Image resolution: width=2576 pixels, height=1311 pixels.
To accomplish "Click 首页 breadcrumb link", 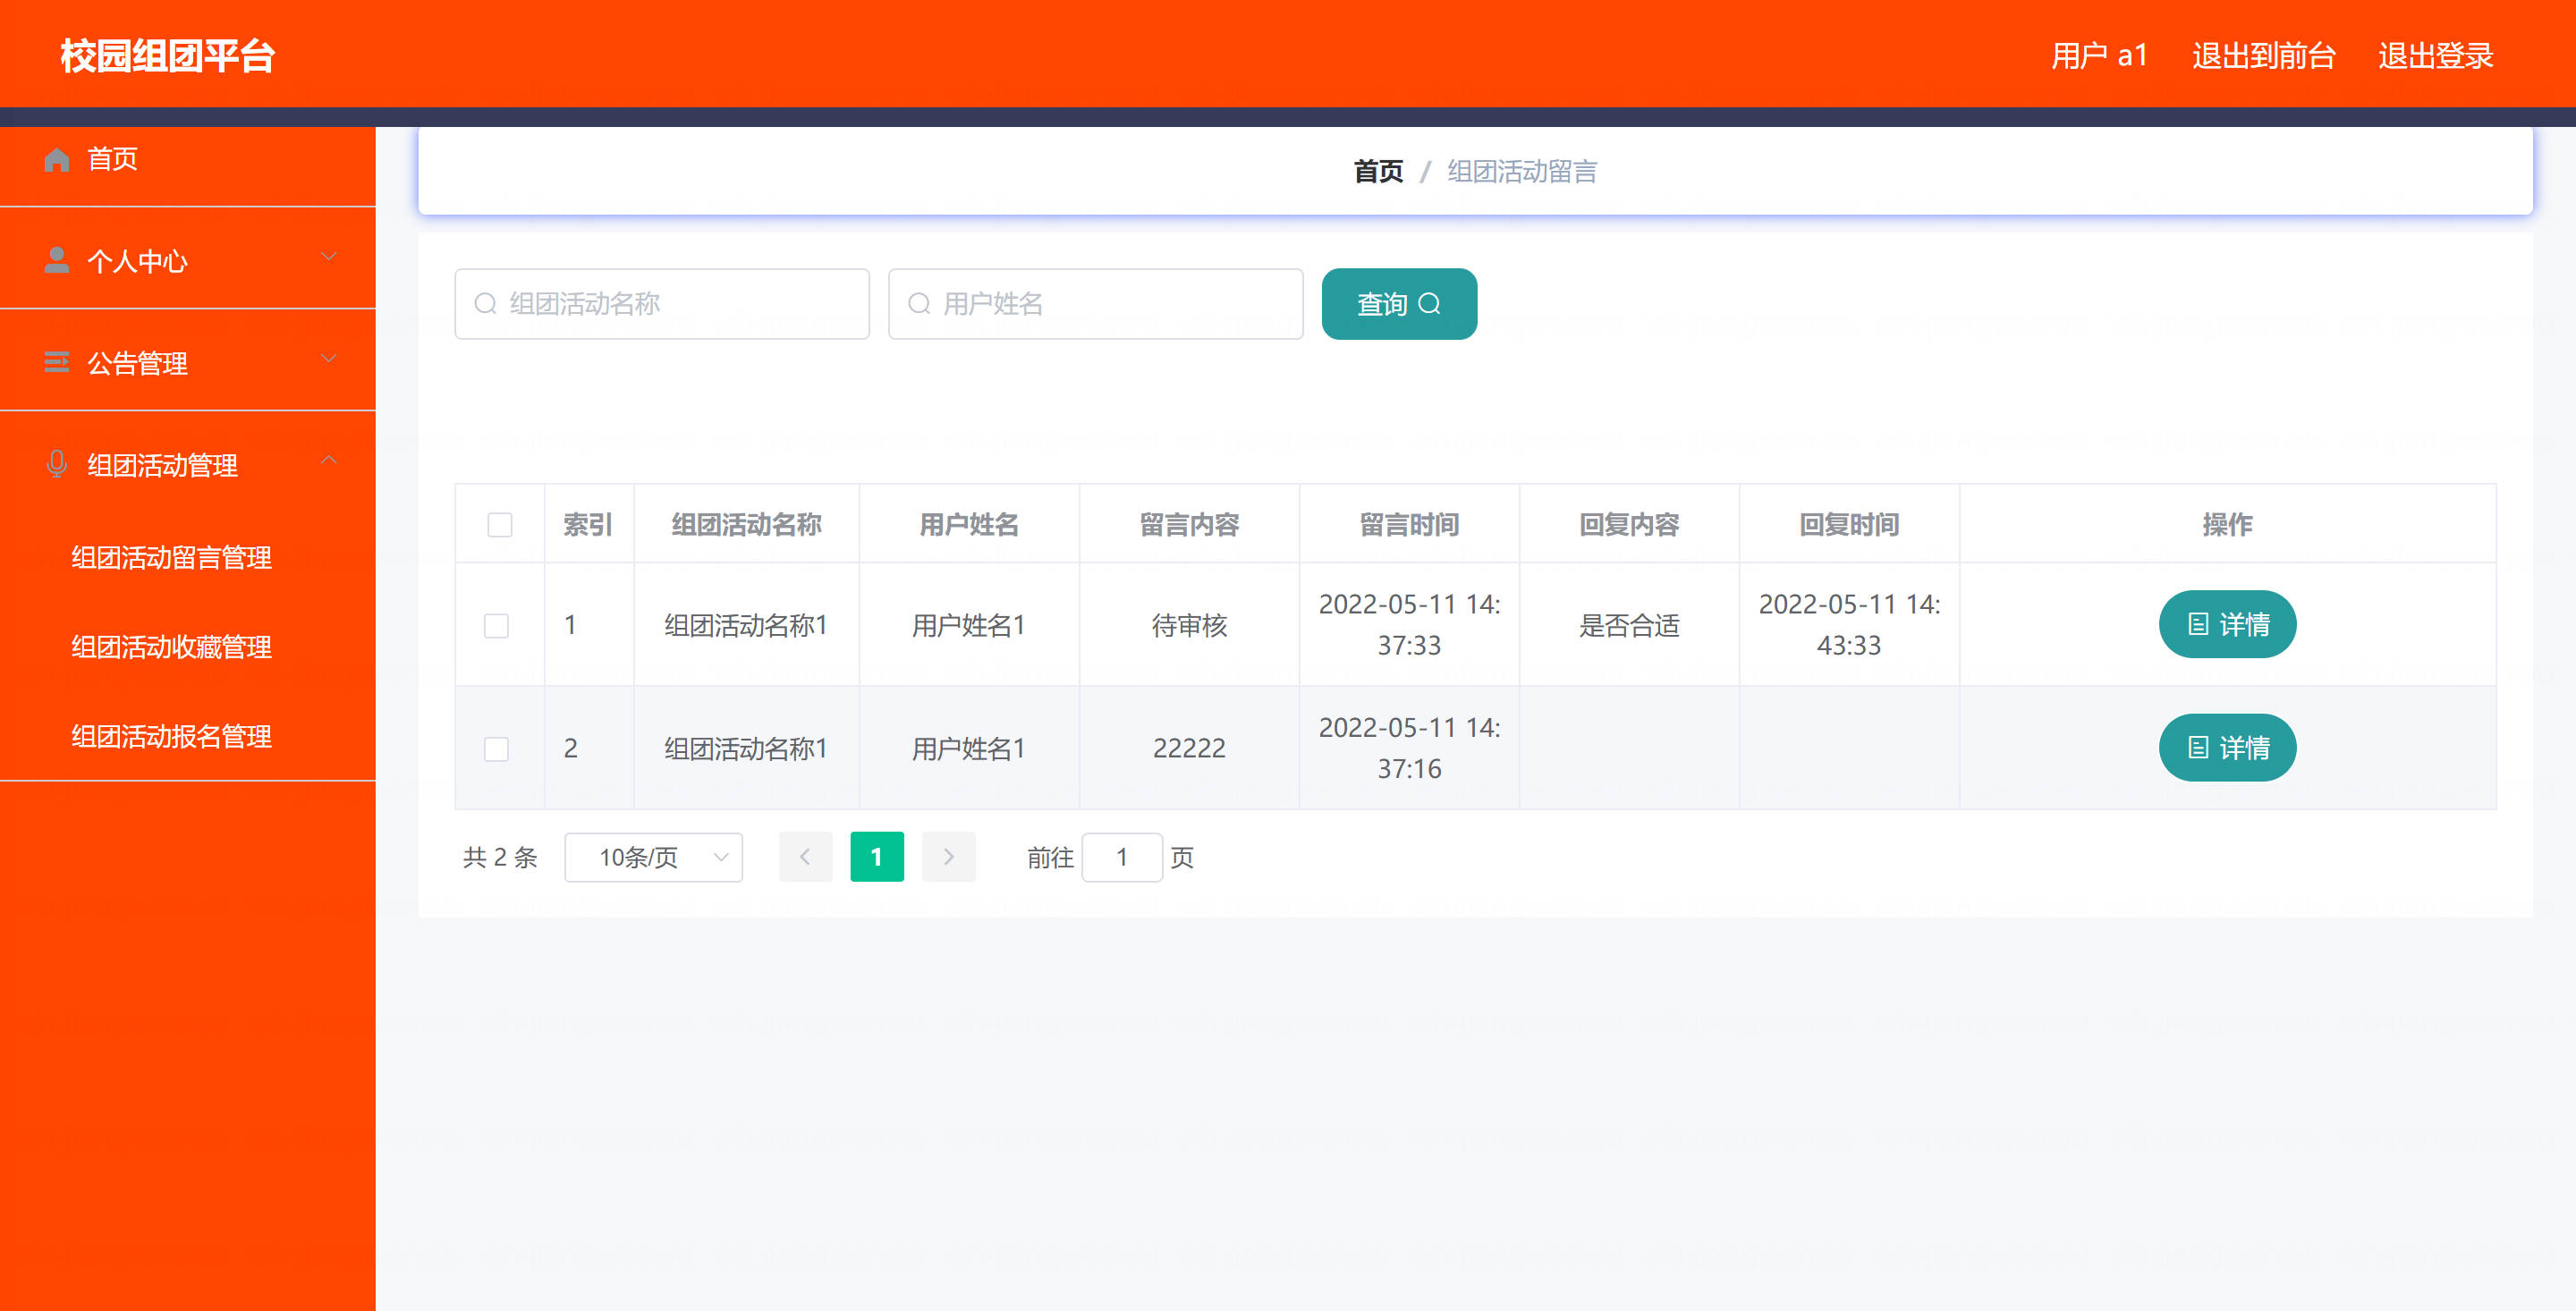I will click(1378, 171).
